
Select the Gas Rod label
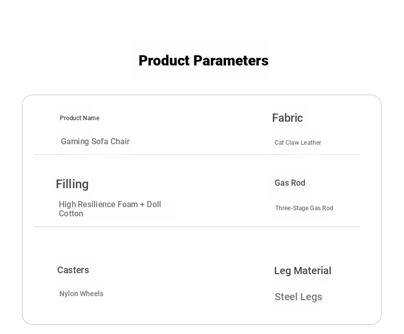290,183
